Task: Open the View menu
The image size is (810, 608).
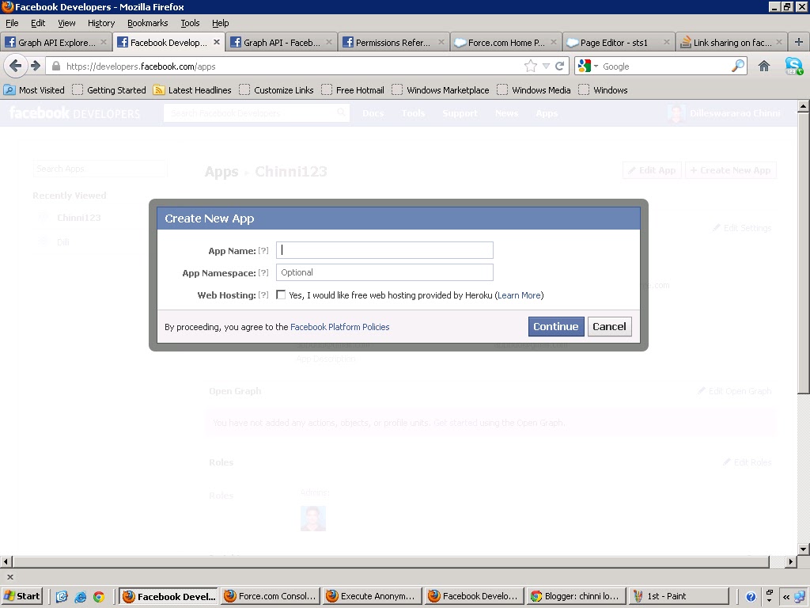Action: 66,23
